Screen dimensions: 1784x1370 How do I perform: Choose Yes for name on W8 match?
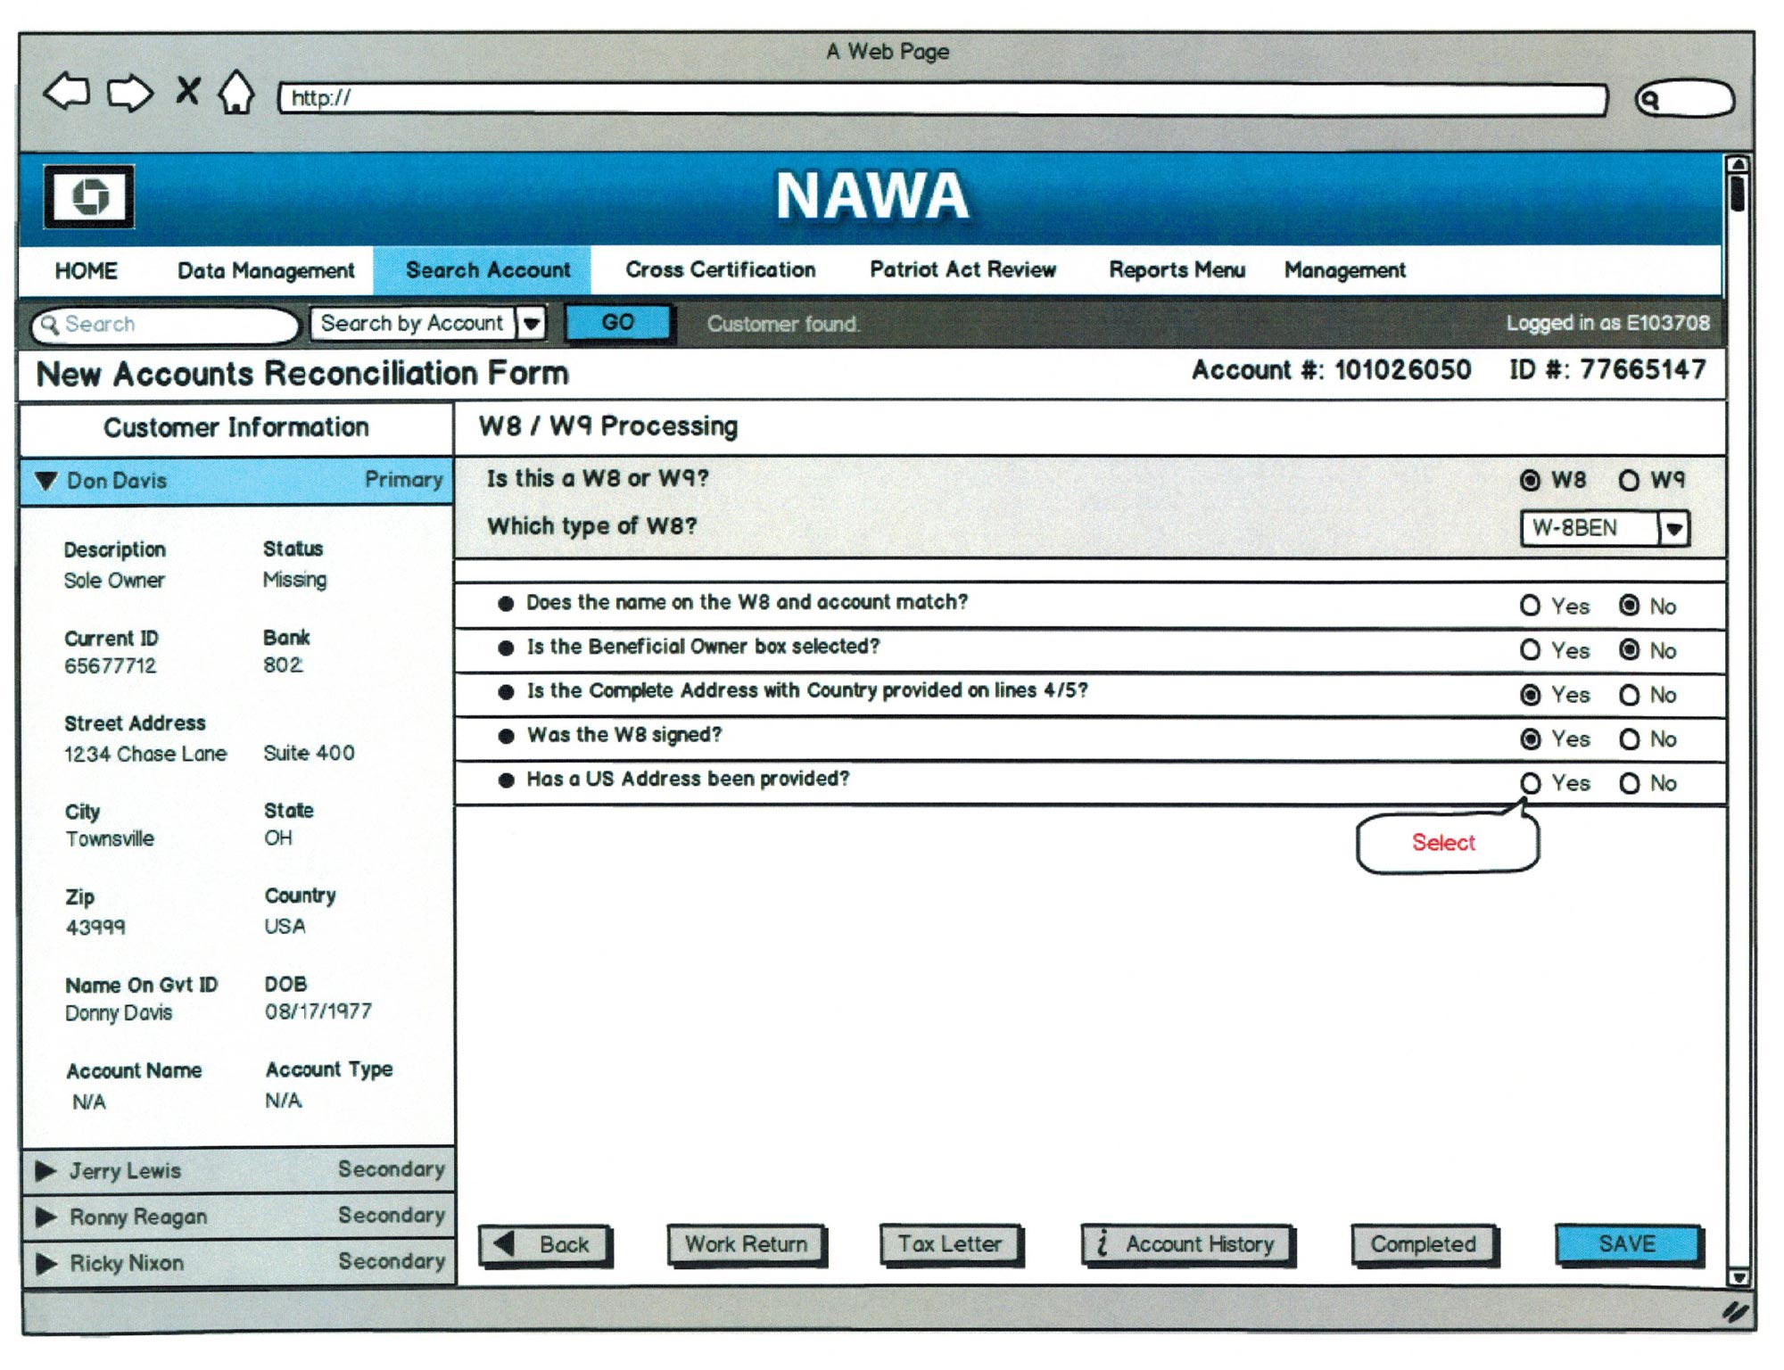point(1530,607)
